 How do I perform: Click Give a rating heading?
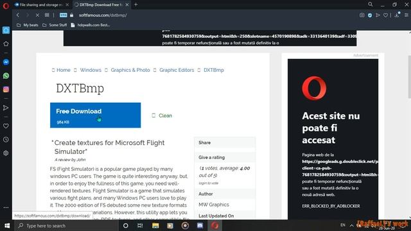[211, 157]
